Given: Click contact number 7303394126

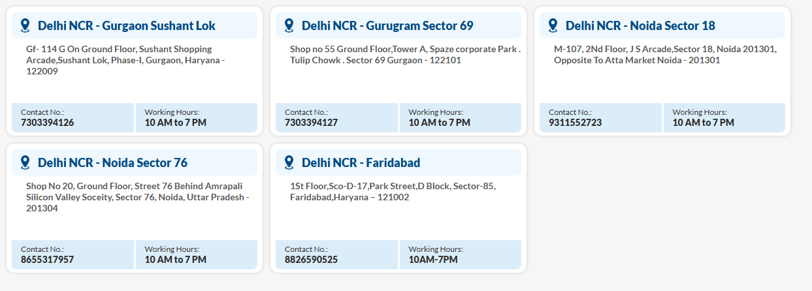Looking at the screenshot, I should coord(47,122).
